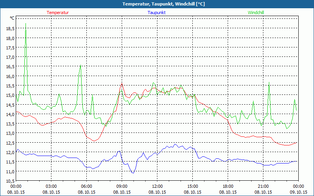Click the 08.10.15 date under 12:00
Image resolution: width=314 pixels, height=196 pixels.
coord(157,192)
